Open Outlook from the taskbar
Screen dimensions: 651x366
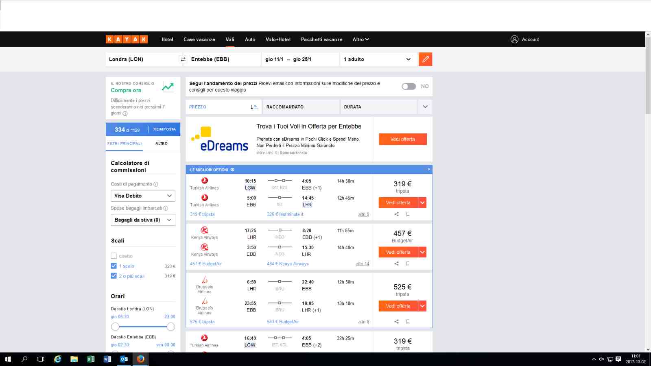click(x=124, y=359)
